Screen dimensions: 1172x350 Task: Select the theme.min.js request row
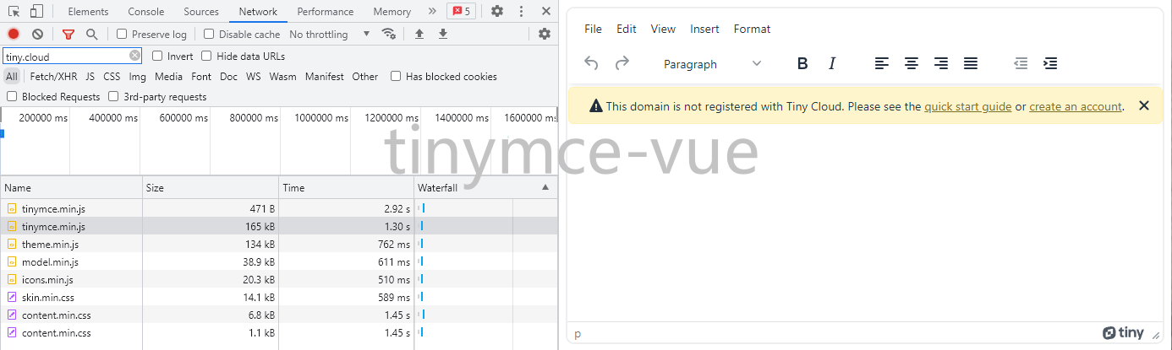pos(278,244)
